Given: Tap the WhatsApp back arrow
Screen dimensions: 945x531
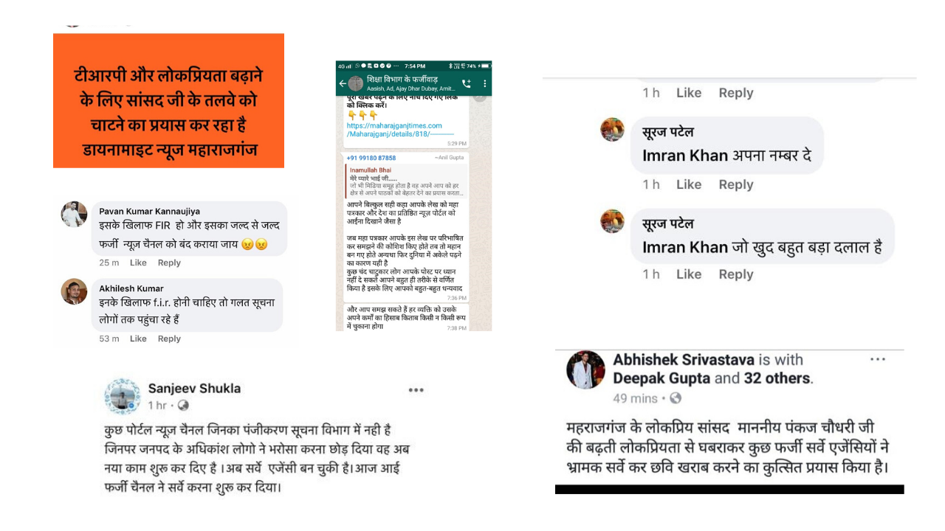Looking at the screenshot, I should coord(342,83).
